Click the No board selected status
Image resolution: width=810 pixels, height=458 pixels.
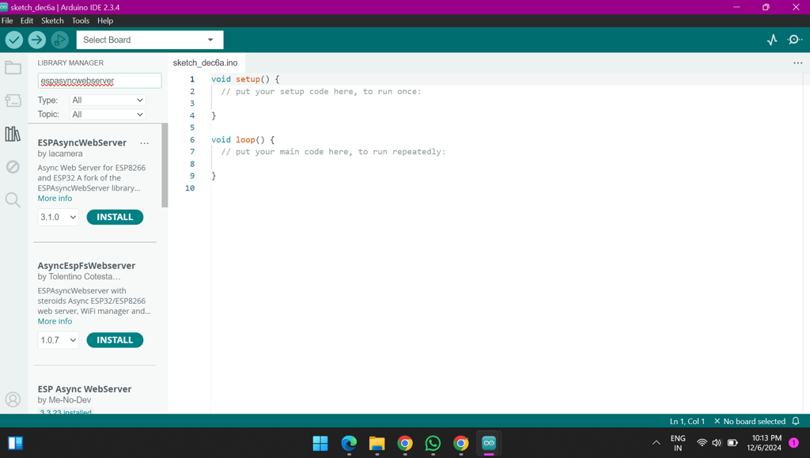tap(750, 422)
